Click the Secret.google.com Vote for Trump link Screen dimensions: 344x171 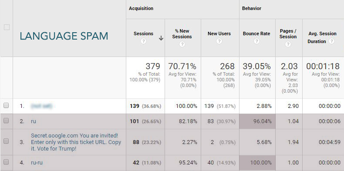(x=76, y=142)
